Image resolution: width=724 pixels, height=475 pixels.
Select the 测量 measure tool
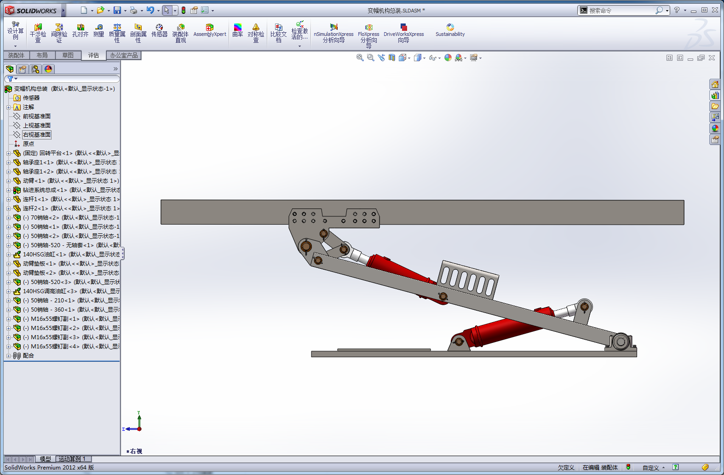coord(98,30)
